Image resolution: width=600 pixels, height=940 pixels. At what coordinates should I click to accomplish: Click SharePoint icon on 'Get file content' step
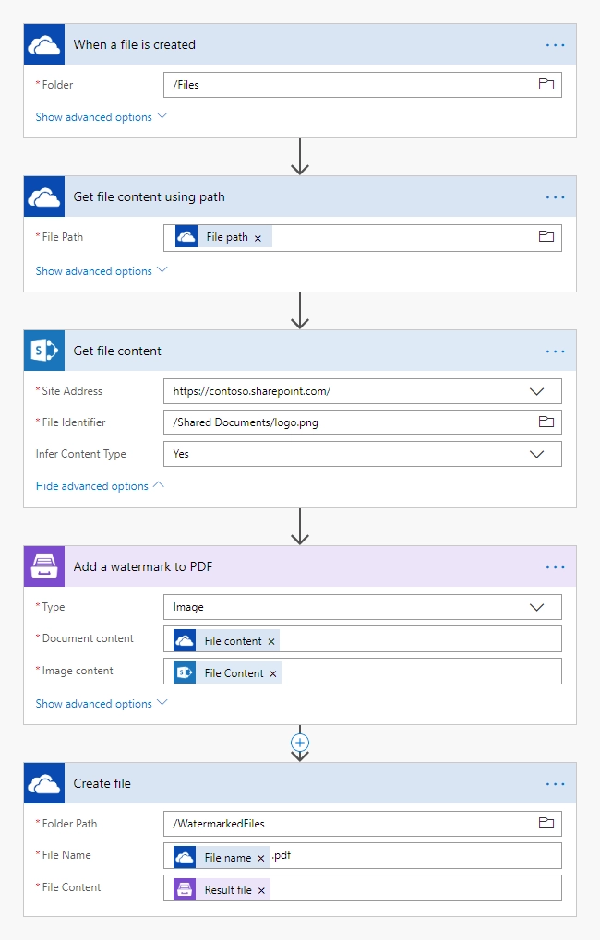click(43, 351)
